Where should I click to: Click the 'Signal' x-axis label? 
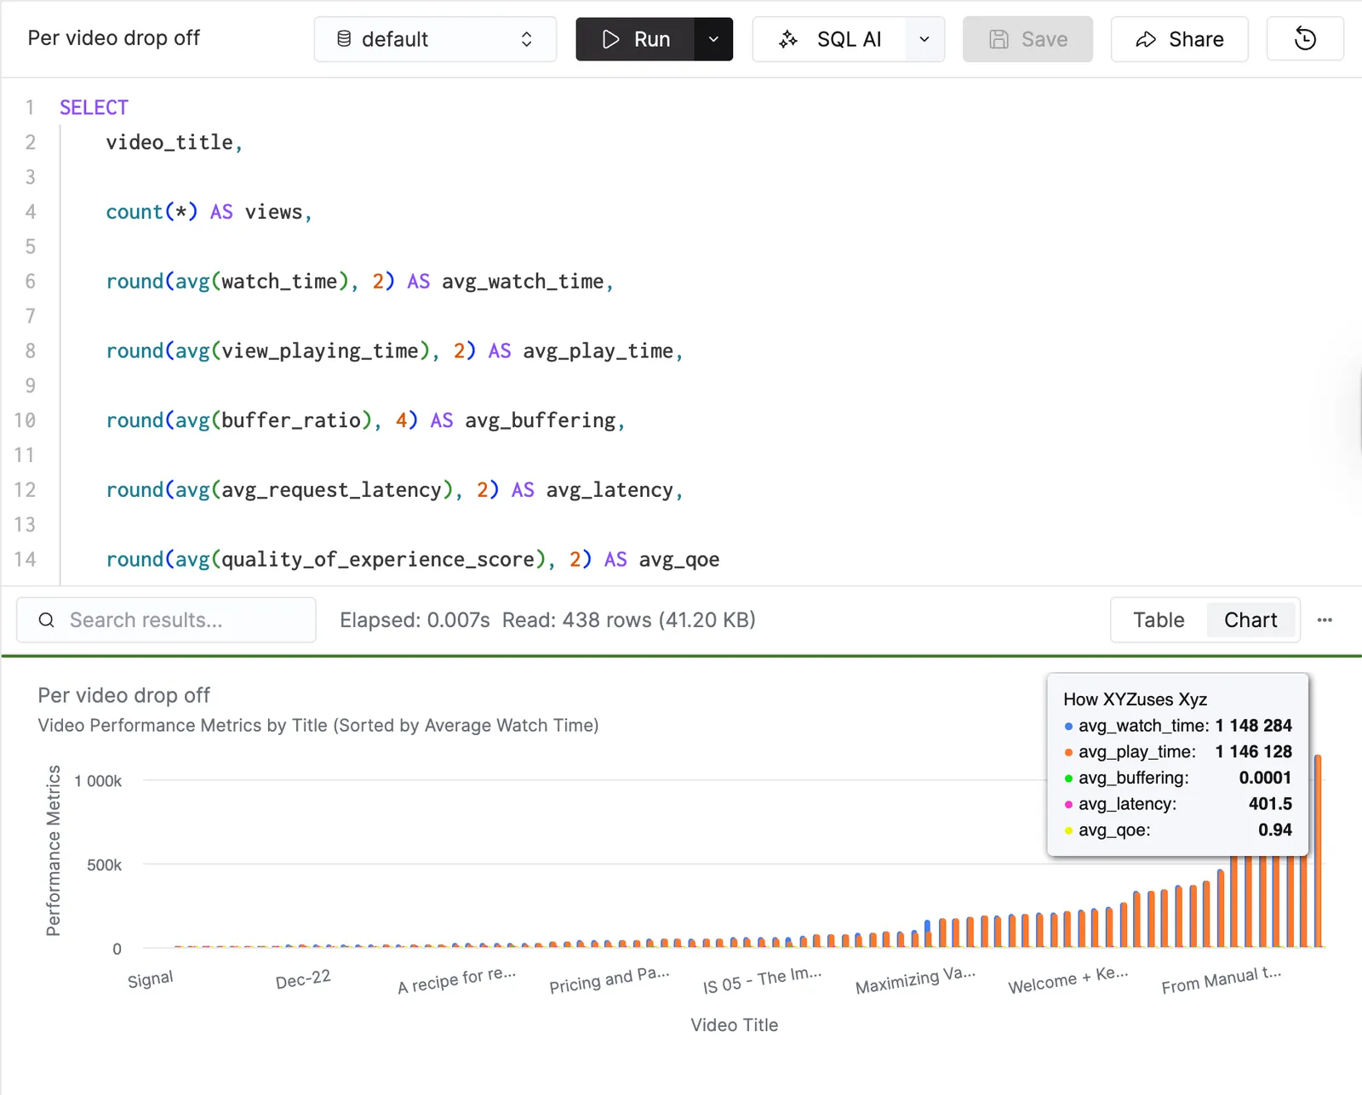click(151, 979)
